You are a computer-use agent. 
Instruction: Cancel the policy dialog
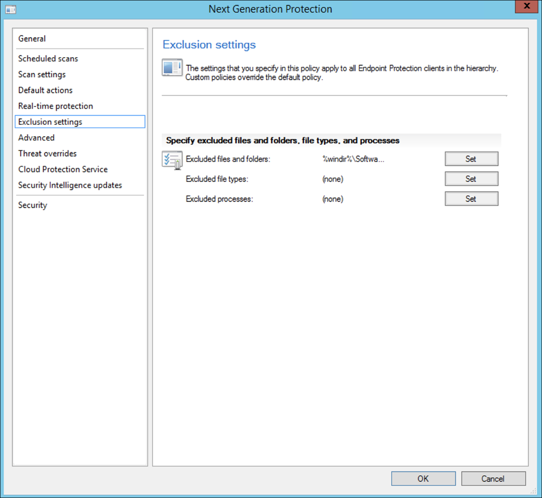[493, 479]
